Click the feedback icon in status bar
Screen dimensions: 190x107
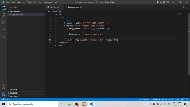pos(182,99)
